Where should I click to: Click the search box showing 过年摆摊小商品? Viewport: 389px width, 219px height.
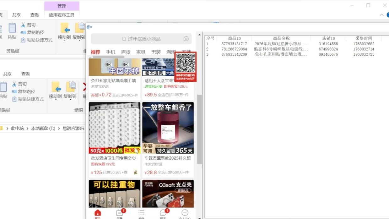click(x=141, y=39)
